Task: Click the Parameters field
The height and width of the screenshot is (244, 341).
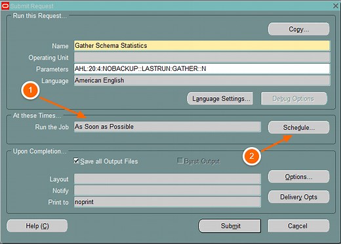Action: [202, 69]
